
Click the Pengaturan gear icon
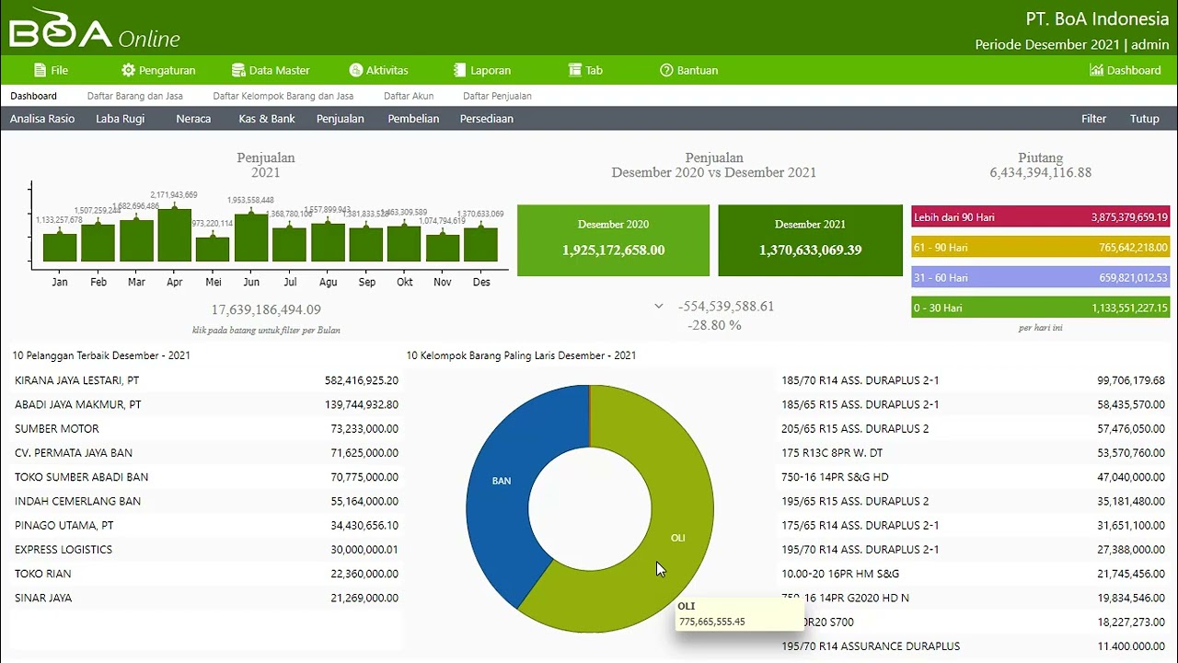[x=128, y=70]
